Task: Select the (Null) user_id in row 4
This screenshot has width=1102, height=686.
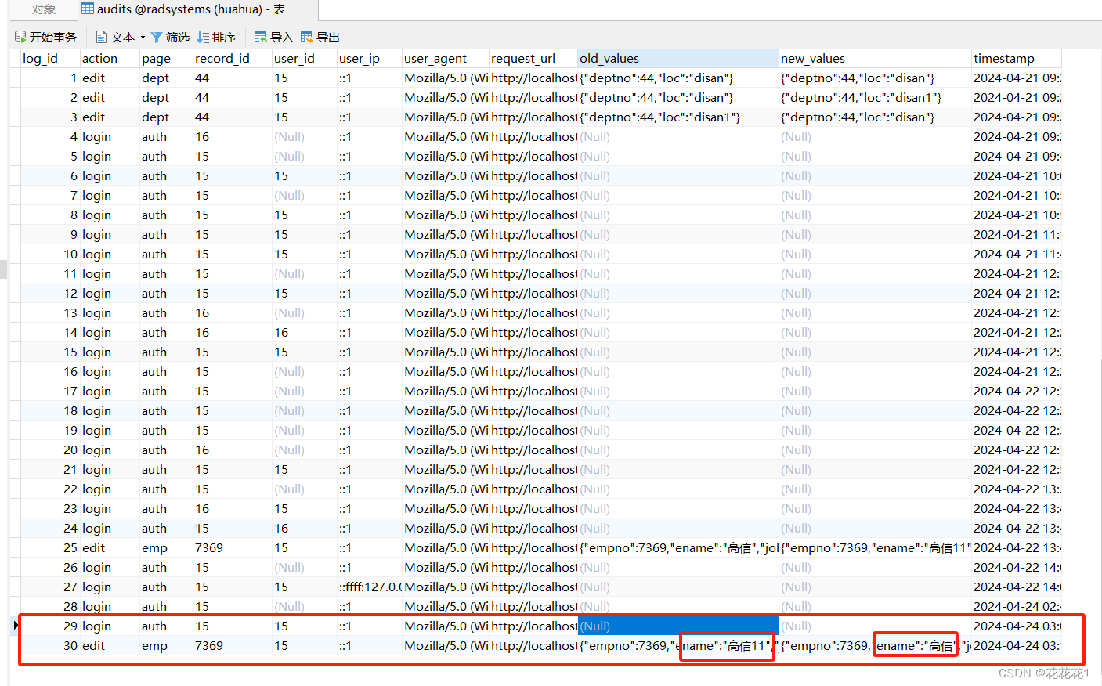Action: tap(305, 136)
